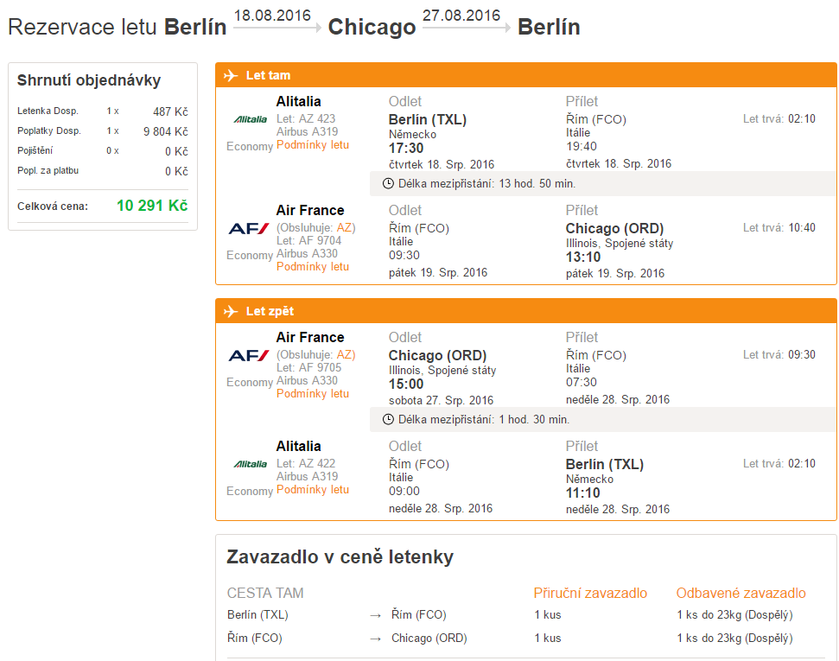Click the Odbavené zavazadlo column heading

740,593
